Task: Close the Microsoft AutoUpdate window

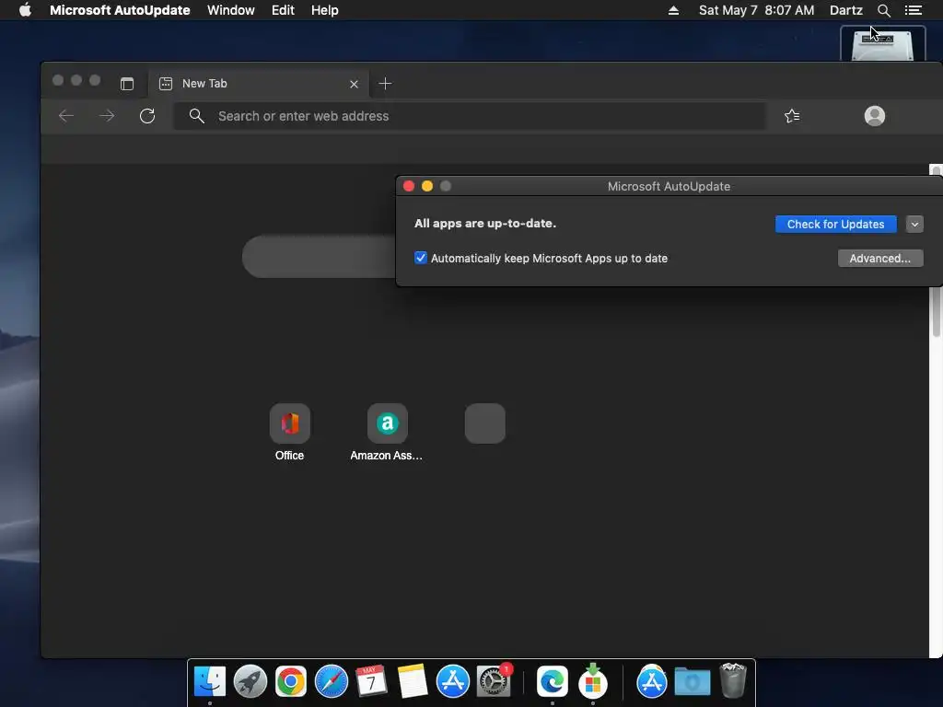Action: pyautogui.click(x=409, y=186)
